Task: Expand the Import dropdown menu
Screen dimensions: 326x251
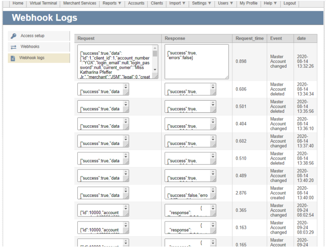Action: point(177,3)
